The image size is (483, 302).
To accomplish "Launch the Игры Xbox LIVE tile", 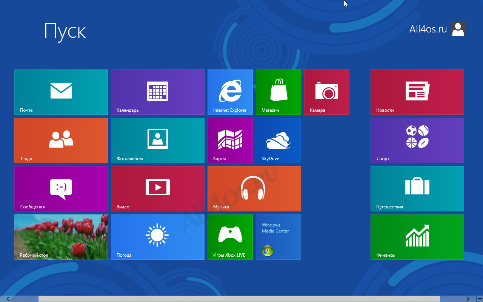I will 230,237.
